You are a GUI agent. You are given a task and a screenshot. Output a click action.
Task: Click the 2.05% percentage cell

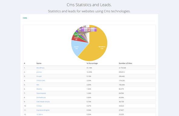pyautogui.click(x=89, y=85)
